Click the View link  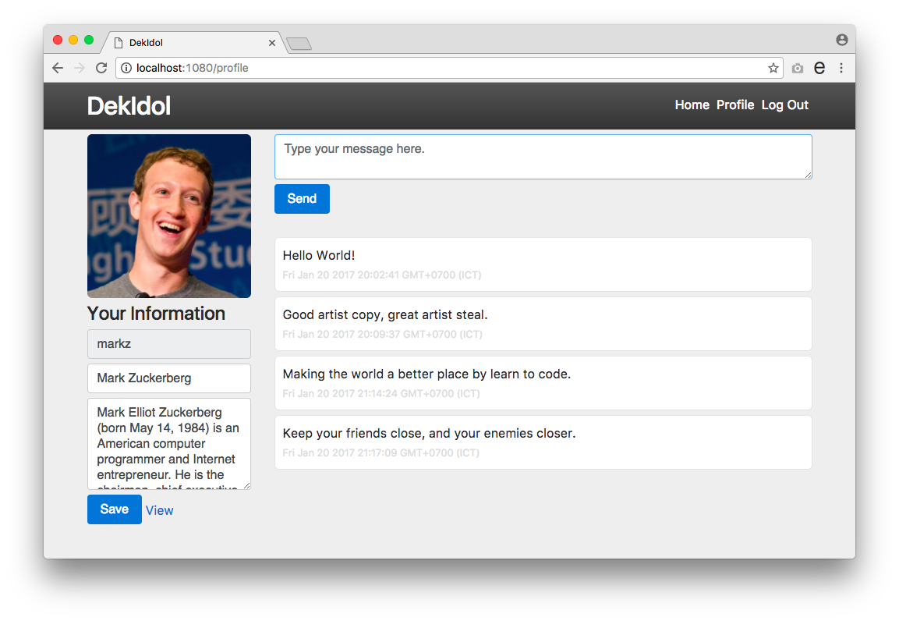pos(159,510)
